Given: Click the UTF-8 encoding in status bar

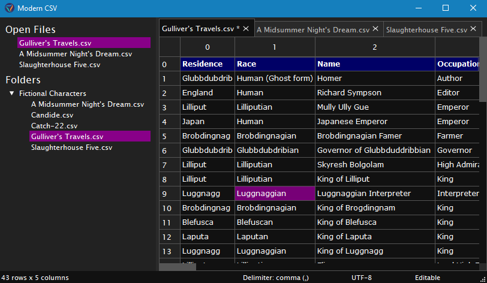Looking at the screenshot, I should pos(362,278).
